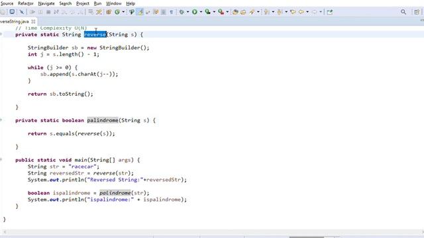Toggle Block Selection mode icon

point(164,12)
